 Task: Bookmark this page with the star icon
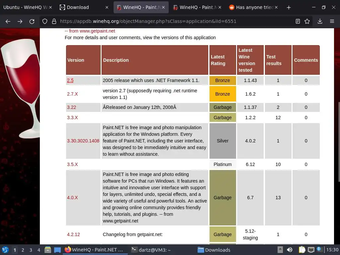pyautogui.click(x=307, y=21)
